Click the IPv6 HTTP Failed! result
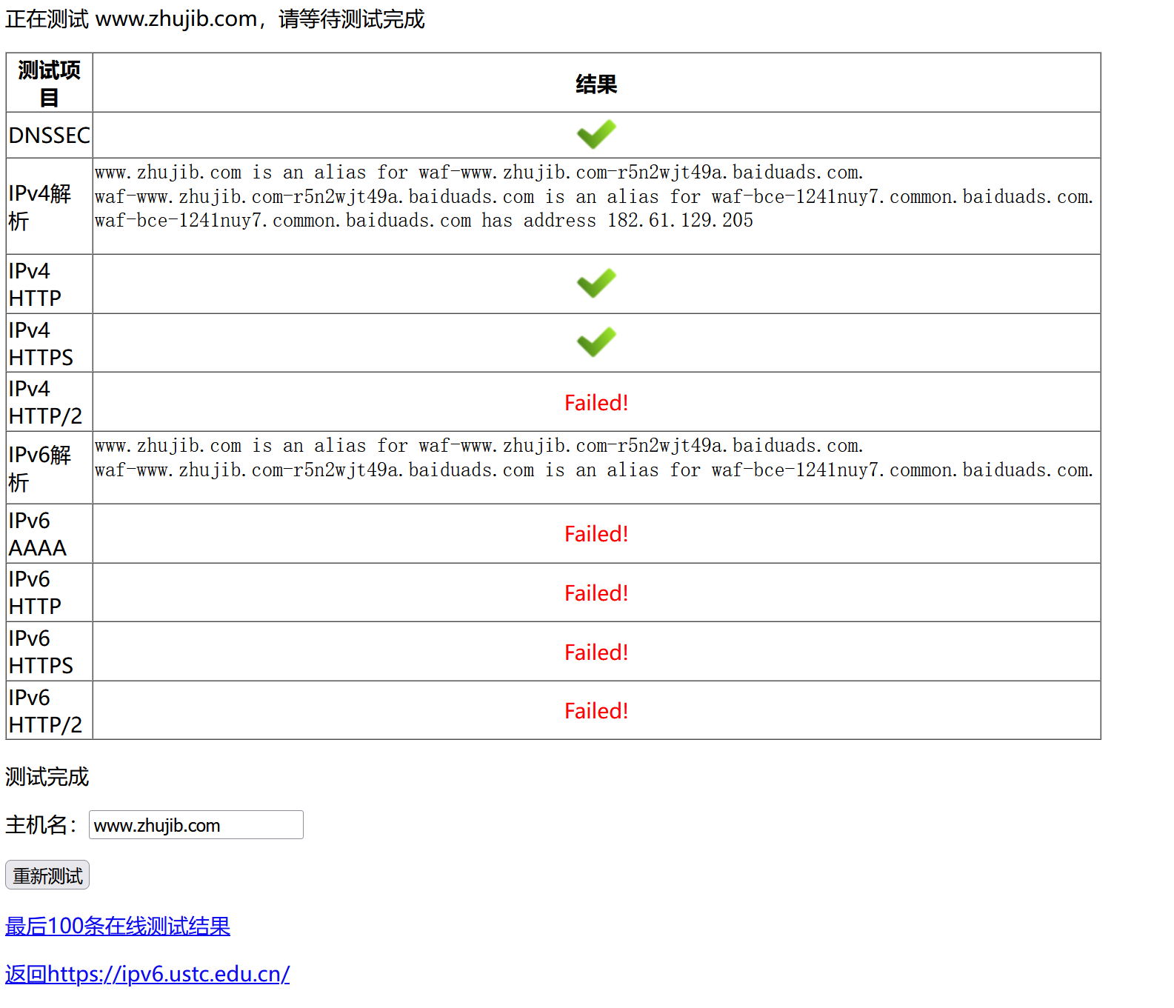The width and height of the screenshot is (1174, 1008). (596, 593)
